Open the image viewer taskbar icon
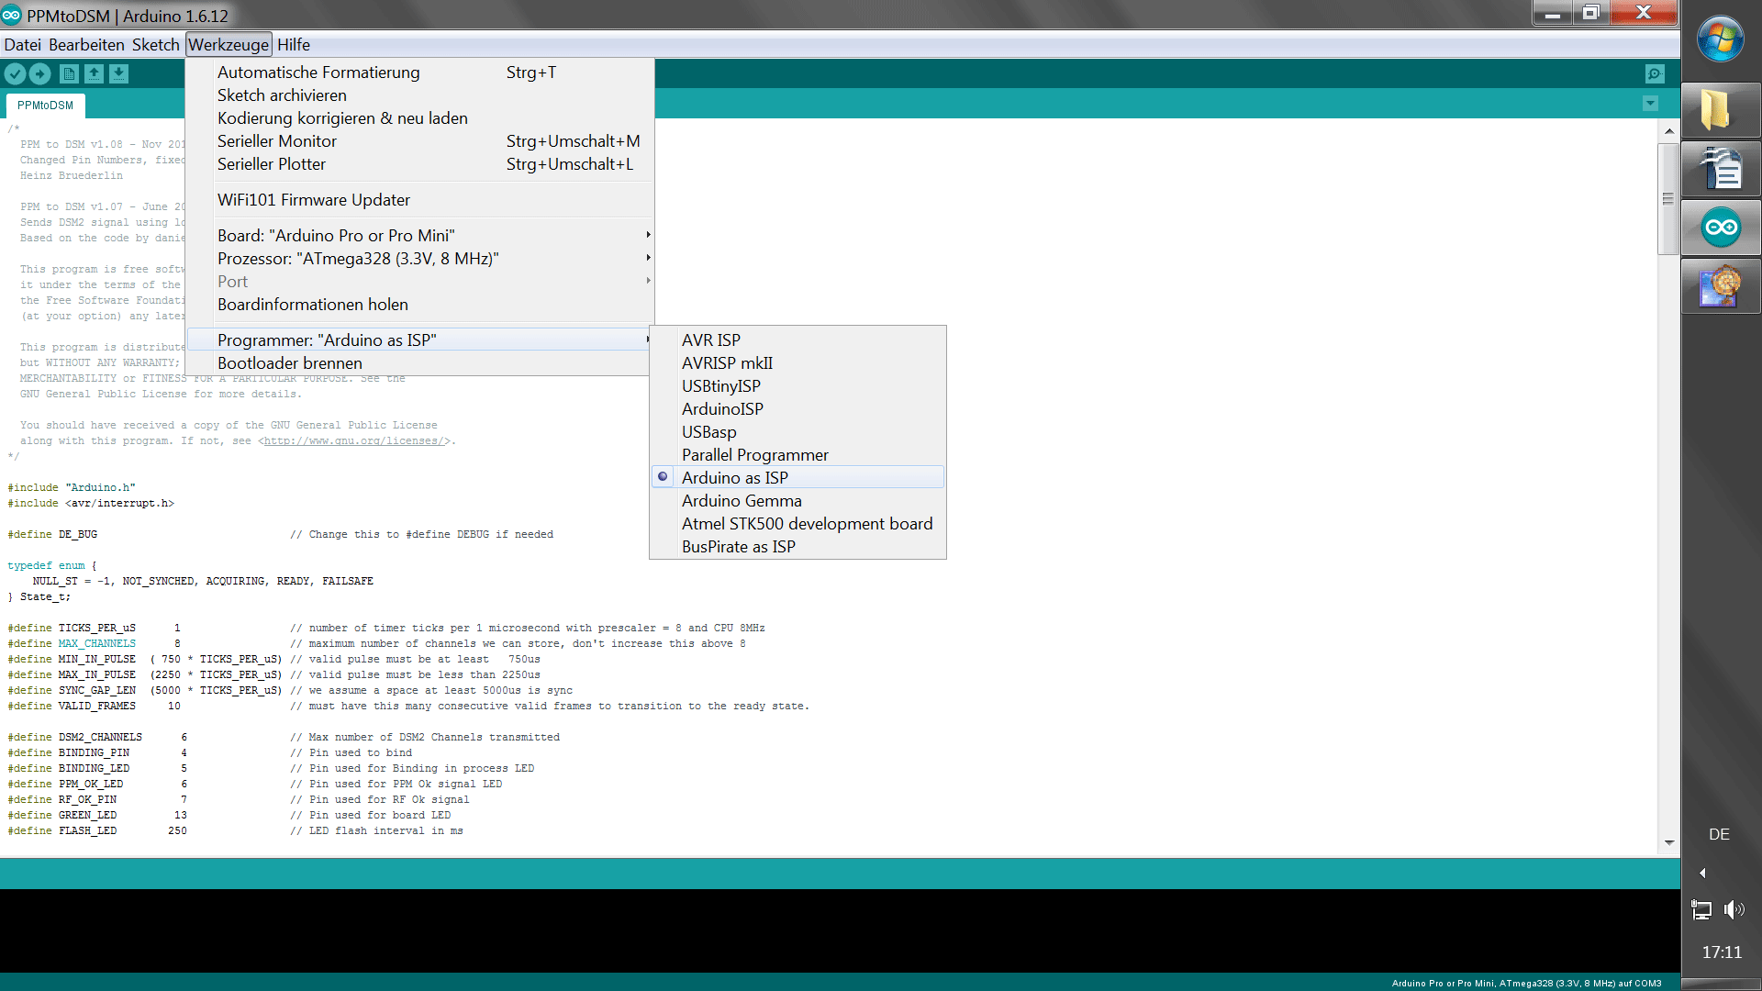 pyautogui.click(x=1721, y=286)
